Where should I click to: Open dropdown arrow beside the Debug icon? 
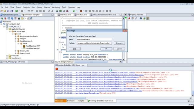click(84, 11)
